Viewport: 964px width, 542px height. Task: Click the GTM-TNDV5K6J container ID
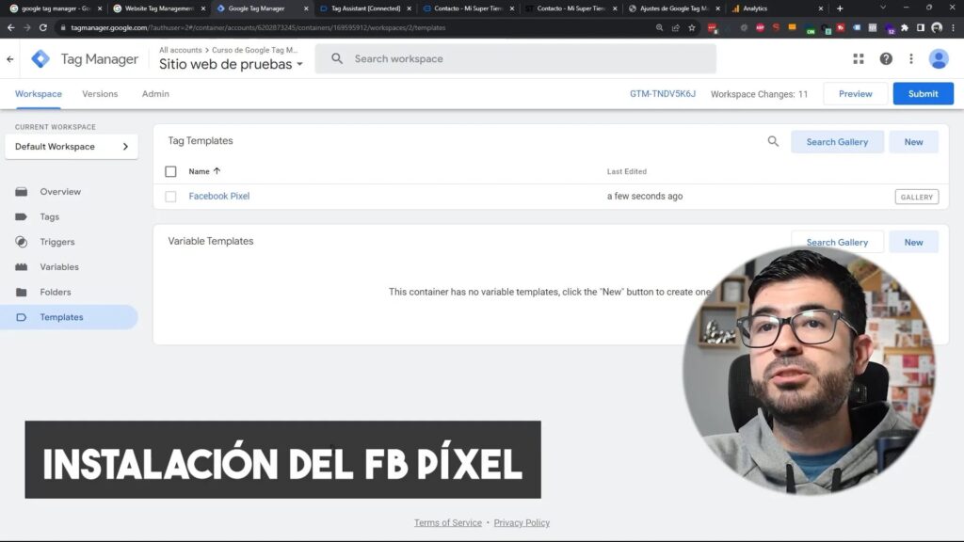[x=662, y=94]
